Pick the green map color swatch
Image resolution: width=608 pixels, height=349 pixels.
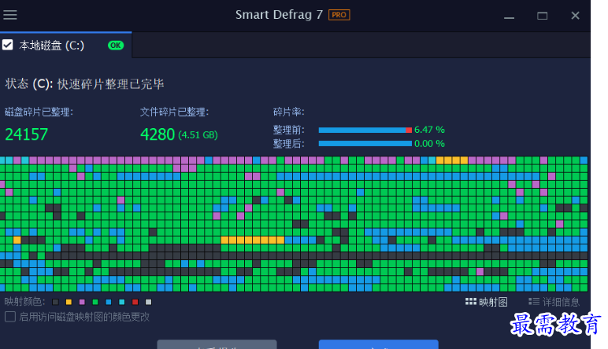click(x=95, y=302)
